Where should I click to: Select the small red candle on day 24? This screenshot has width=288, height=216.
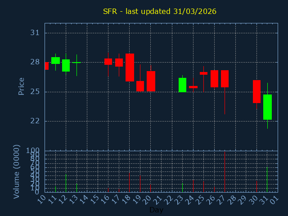tap(193, 87)
